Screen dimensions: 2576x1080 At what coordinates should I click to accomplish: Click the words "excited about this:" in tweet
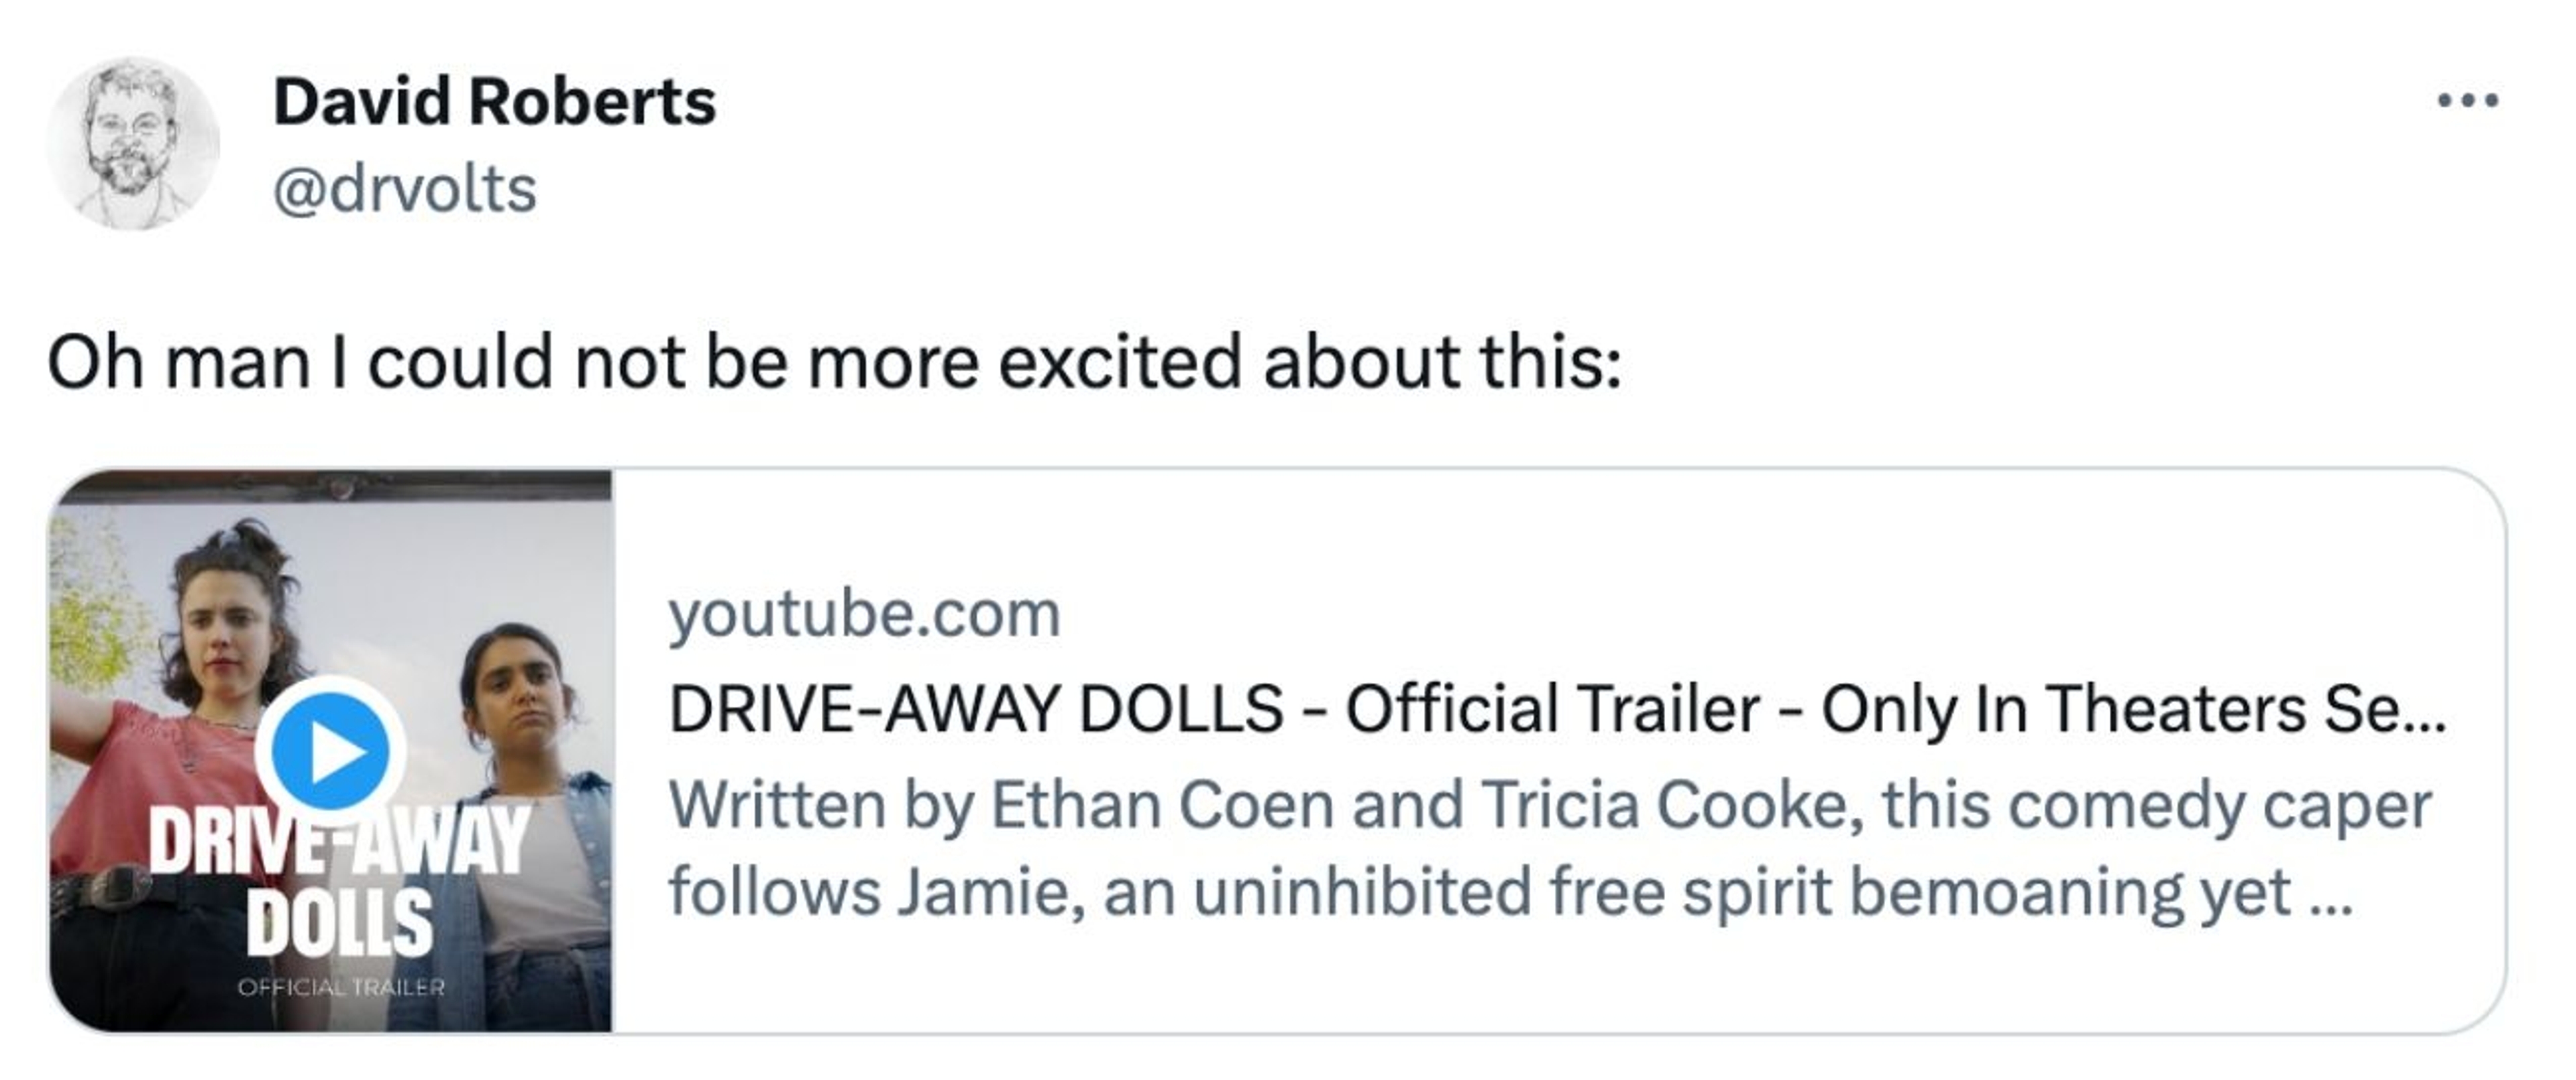pyautogui.click(x=1310, y=362)
